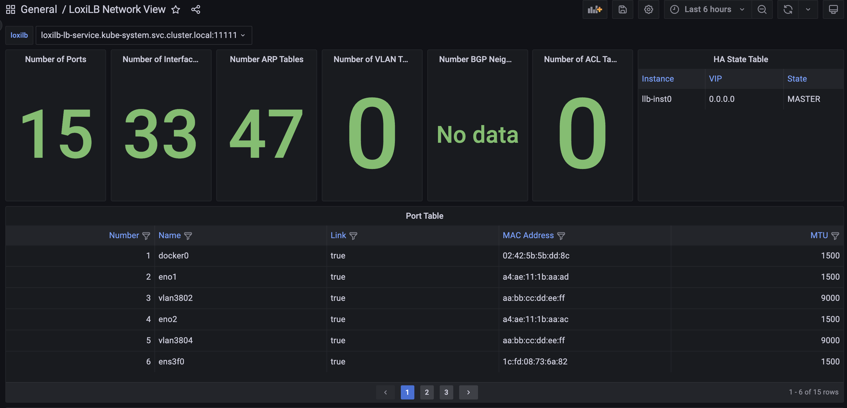Open dashboard settings gear
Screen dimensions: 847x408
click(x=648, y=9)
